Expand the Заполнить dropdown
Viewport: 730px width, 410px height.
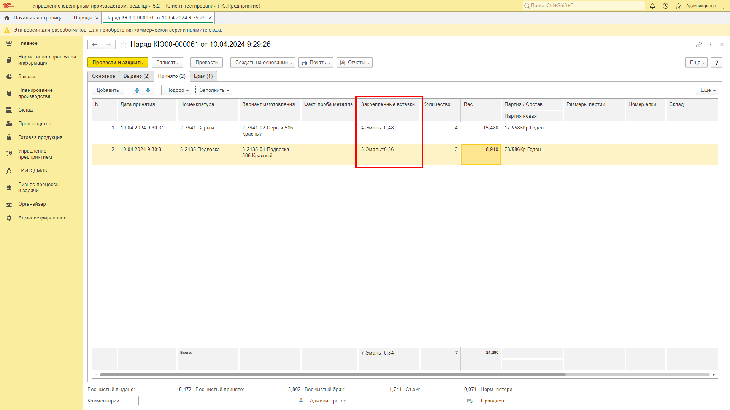(x=213, y=90)
